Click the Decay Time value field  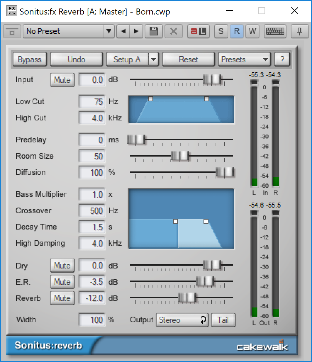pyautogui.click(x=91, y=227)
